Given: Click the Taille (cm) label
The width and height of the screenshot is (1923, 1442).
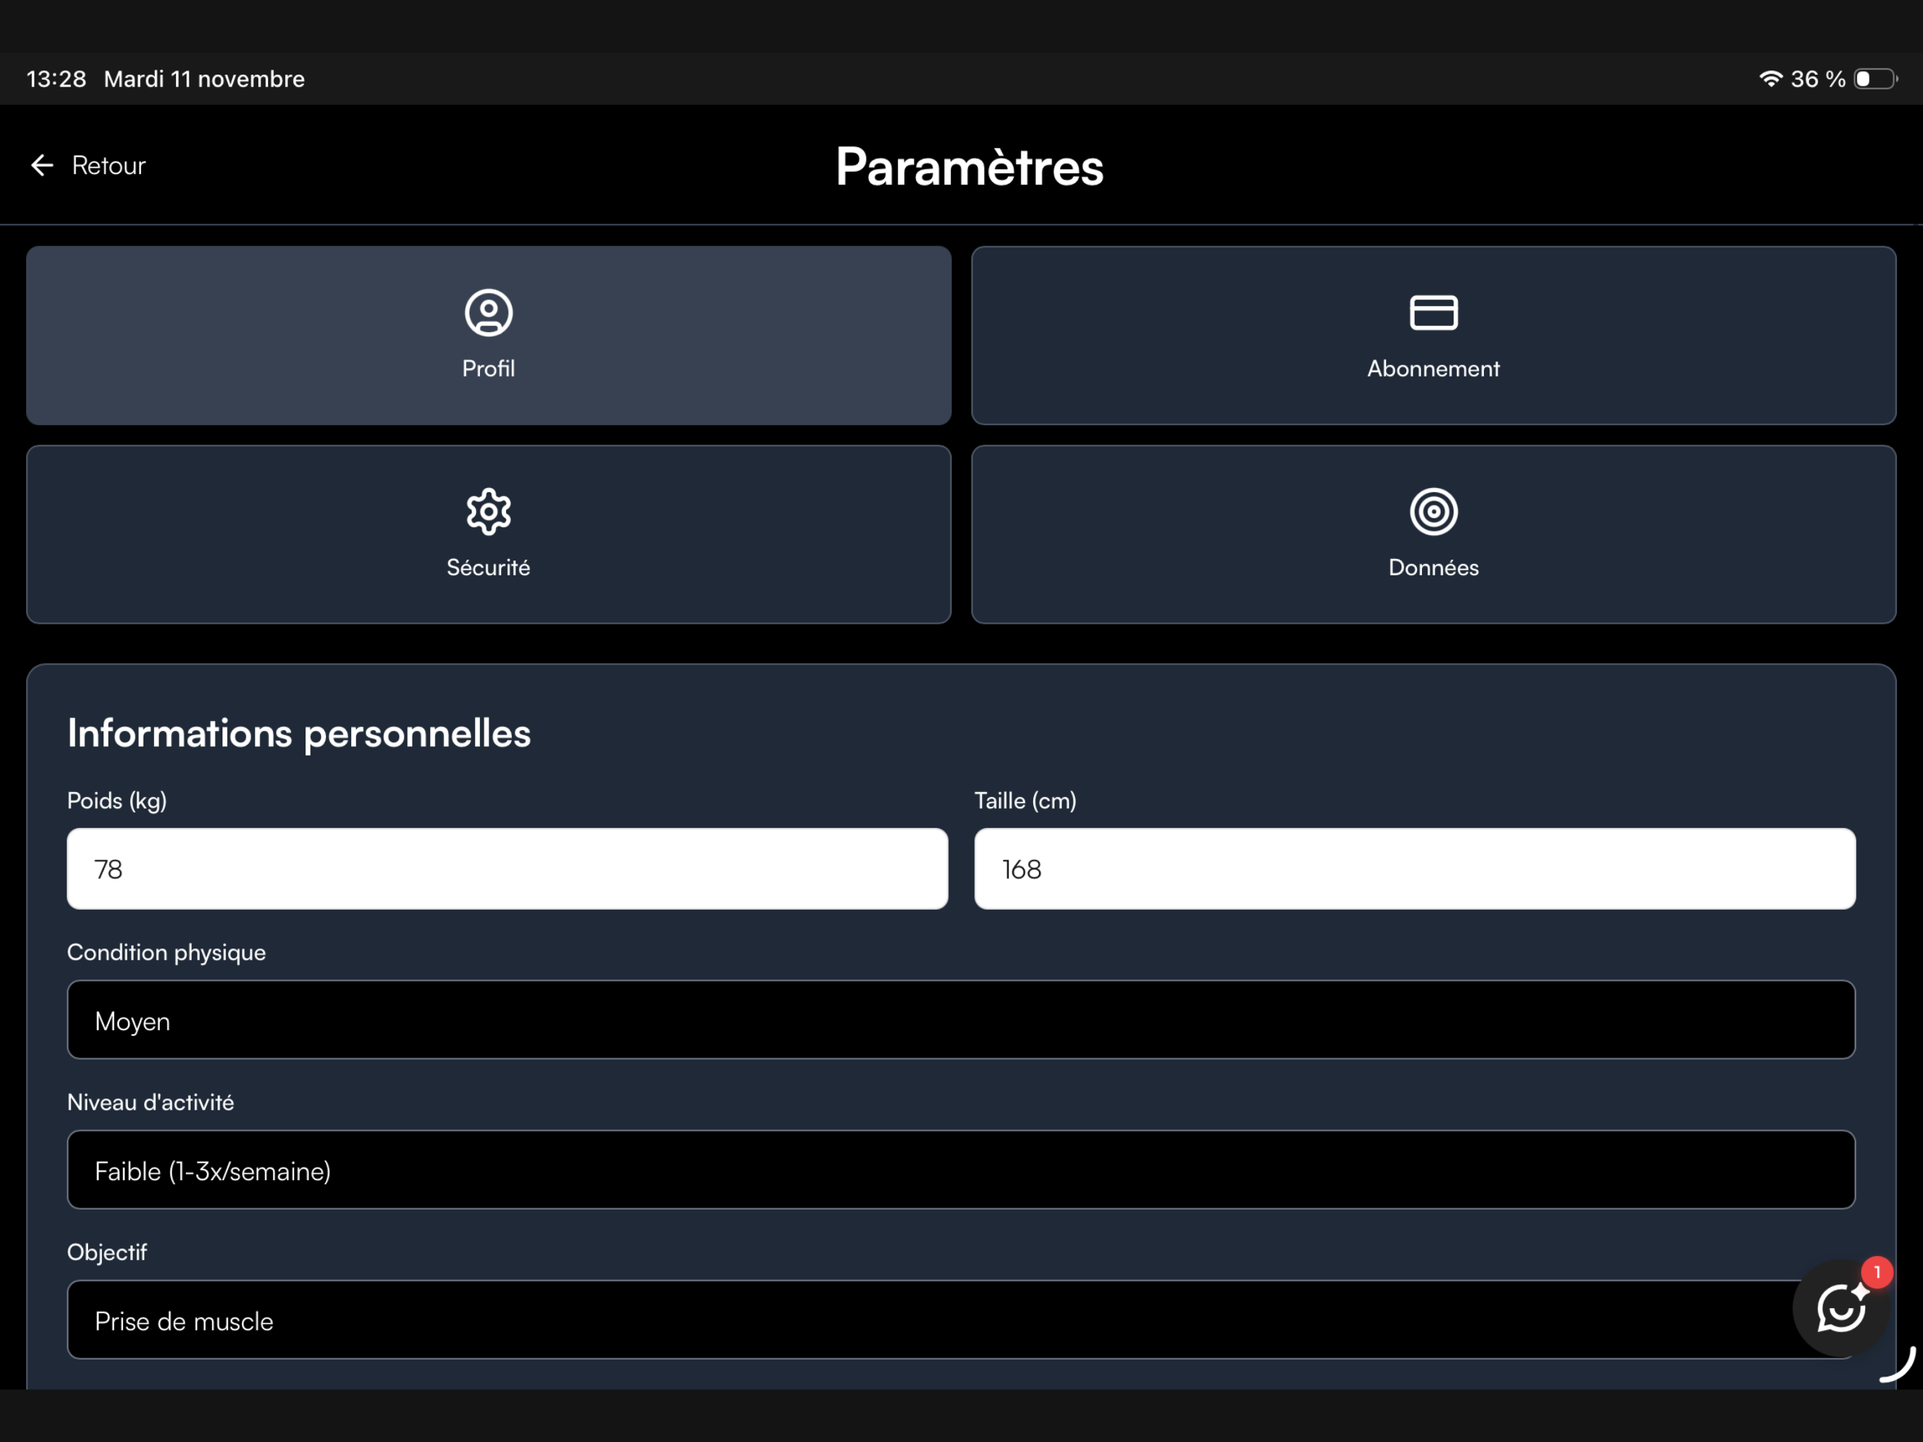Looking at the screenshot, I should click(x=1026, y=800).
